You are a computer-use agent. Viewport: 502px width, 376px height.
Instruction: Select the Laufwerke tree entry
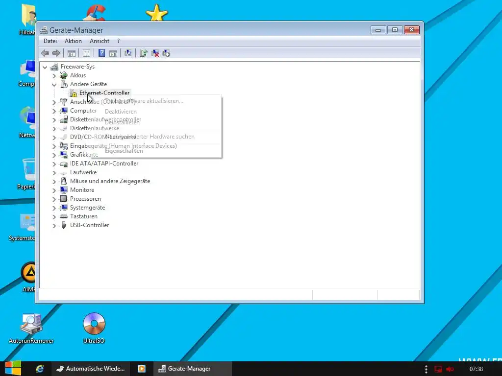83,172
